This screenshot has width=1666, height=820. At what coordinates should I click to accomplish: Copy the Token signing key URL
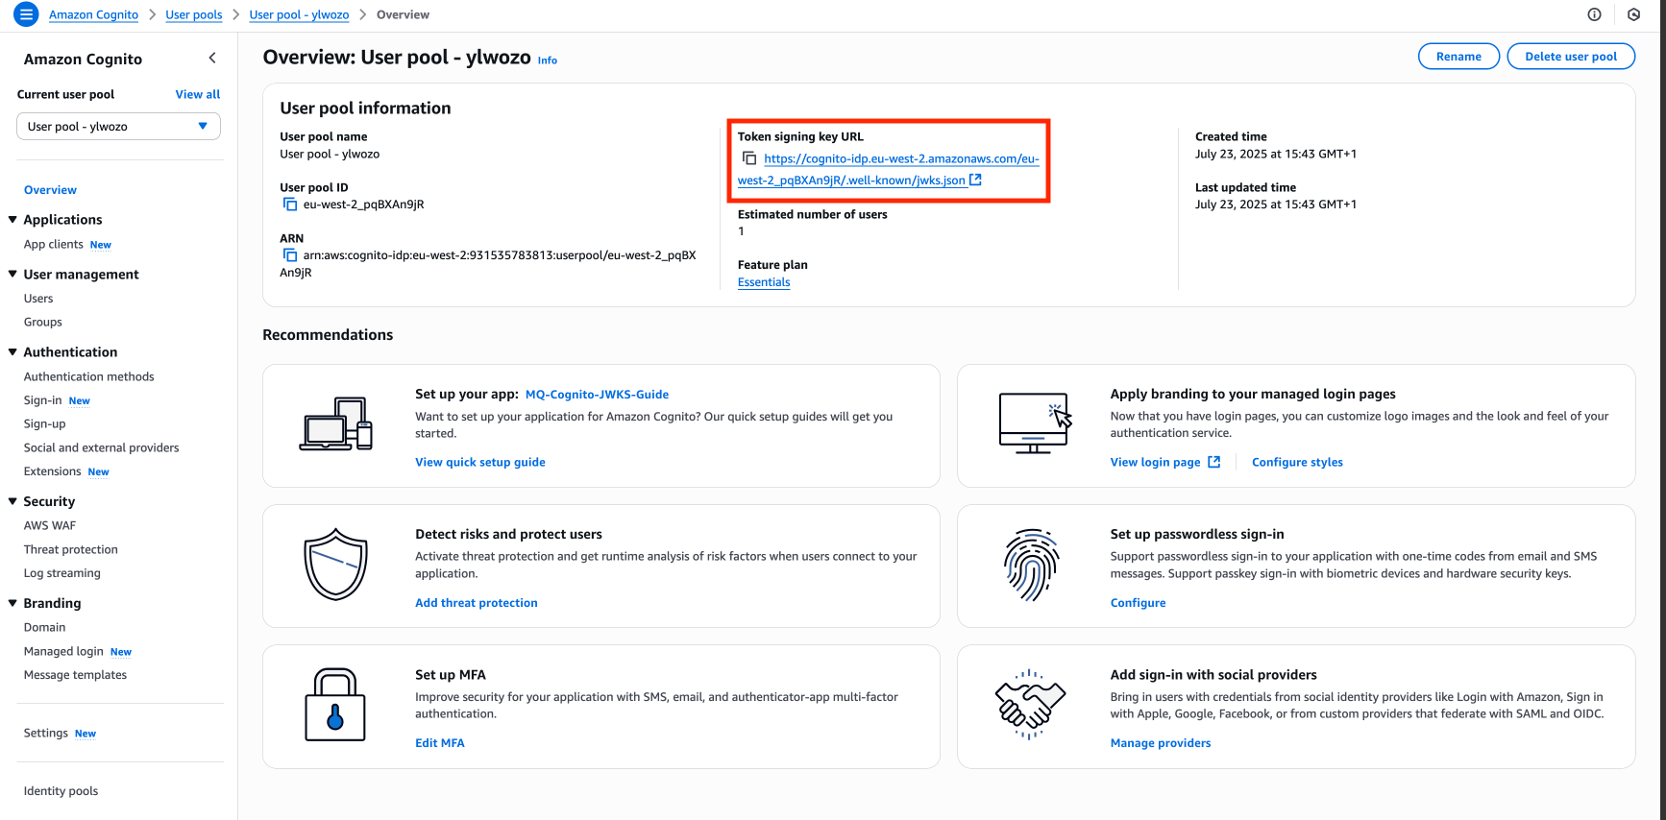click(749, 158)
